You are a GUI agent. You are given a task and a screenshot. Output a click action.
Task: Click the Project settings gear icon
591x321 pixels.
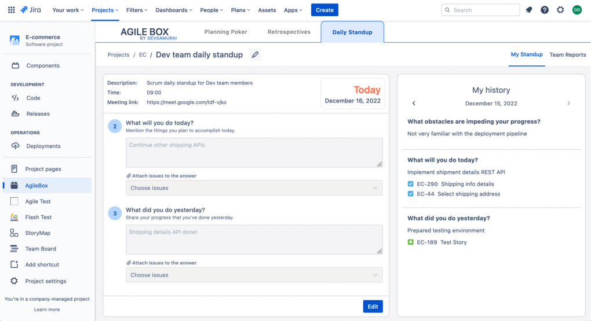click(14, 281)
